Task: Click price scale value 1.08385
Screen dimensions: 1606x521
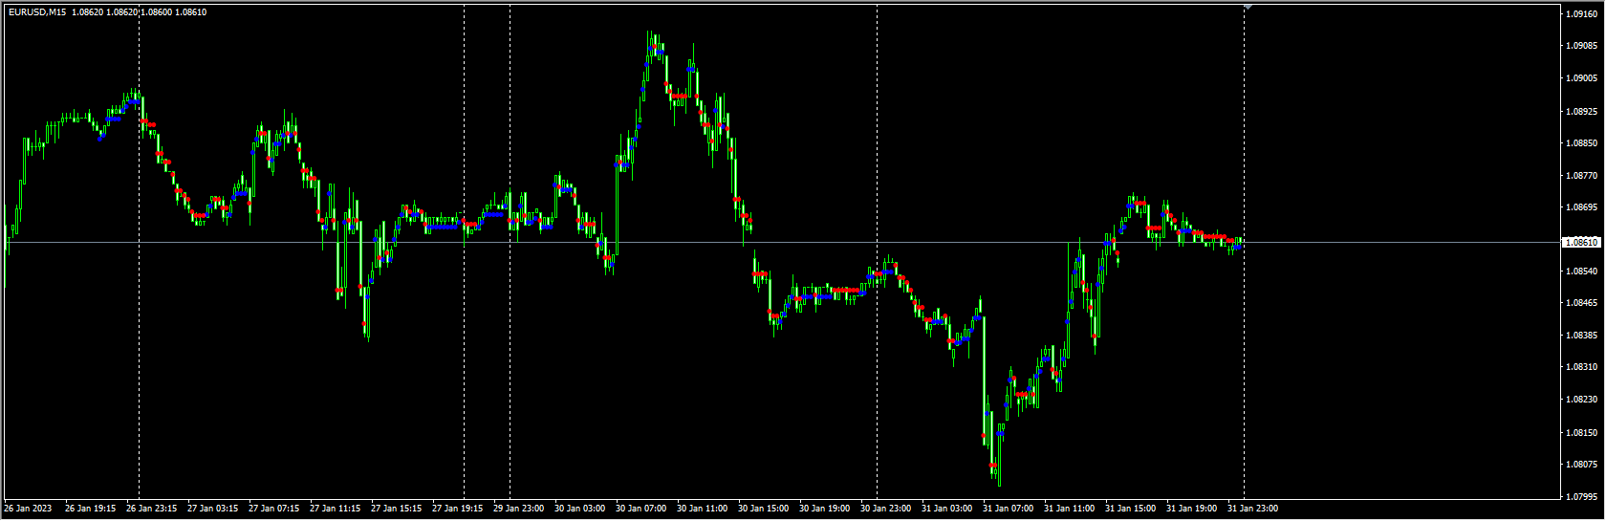Action: (x=1583, y=336)
